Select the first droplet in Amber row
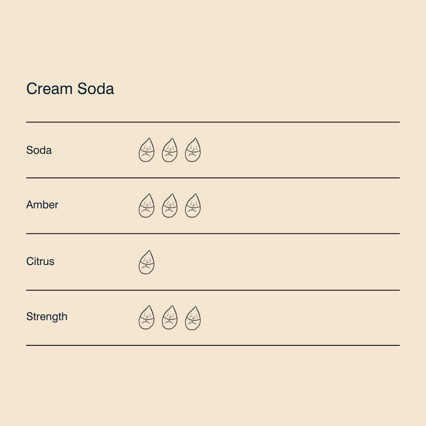The height and width of the screenshot is (426, 426). (146, 206)
